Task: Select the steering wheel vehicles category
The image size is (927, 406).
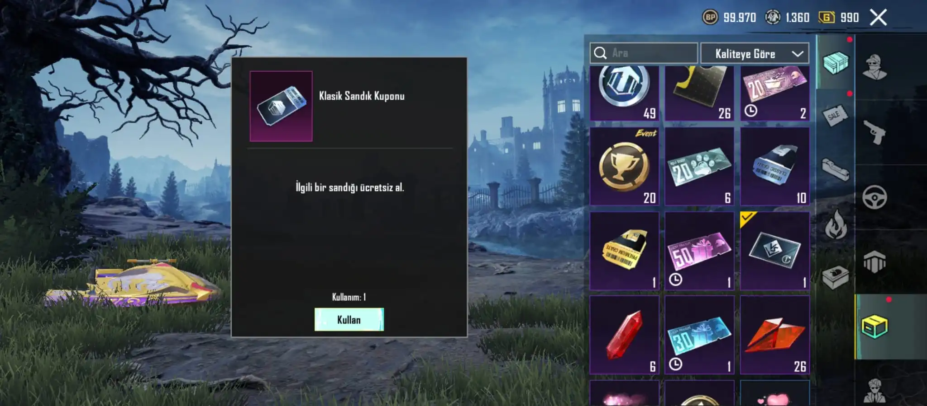Action: [874, 197]
